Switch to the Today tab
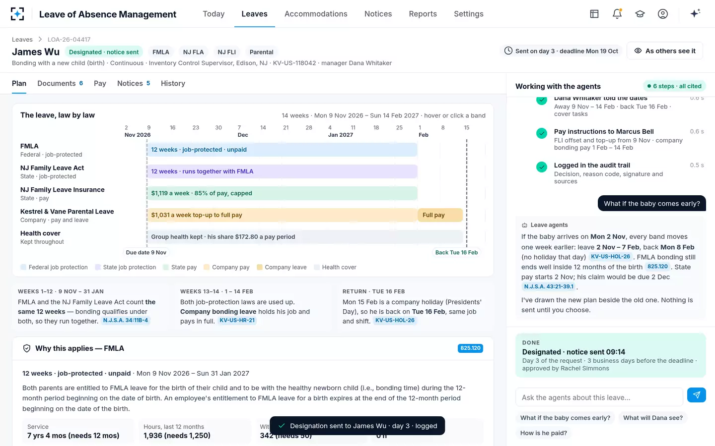This screenshot has width=715, height=446. 214,14
